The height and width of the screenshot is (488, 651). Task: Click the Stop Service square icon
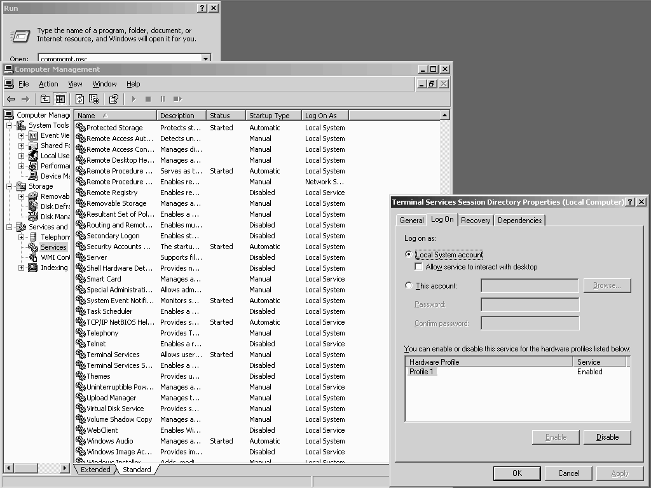point(148,99)
